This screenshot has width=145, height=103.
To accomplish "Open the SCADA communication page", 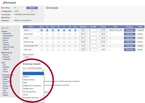I will [x=5, y=88].
